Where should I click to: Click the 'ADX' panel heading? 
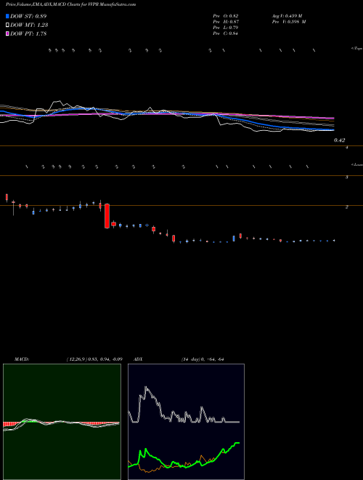click(138, 359)
